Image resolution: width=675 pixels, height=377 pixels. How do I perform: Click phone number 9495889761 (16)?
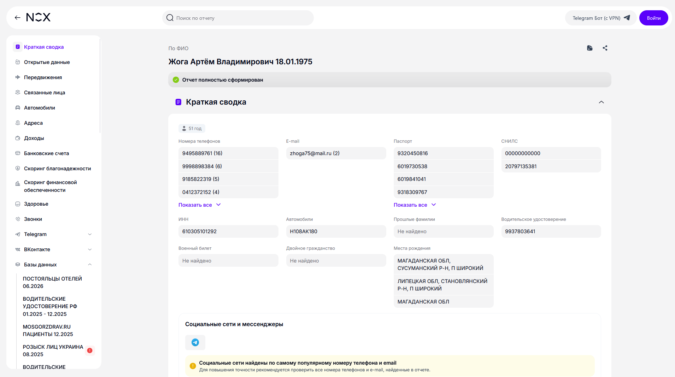click(228, 153)
